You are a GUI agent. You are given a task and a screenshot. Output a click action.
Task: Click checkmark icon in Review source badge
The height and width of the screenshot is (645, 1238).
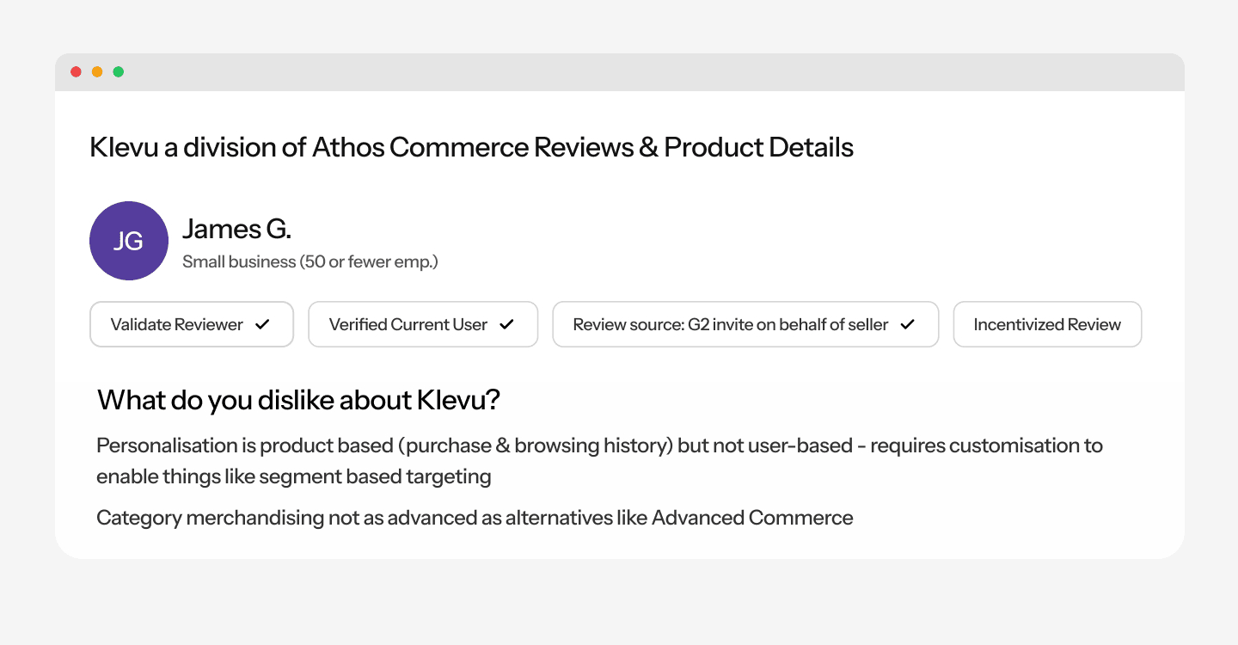pyautogui.click(x=907, y=324)
